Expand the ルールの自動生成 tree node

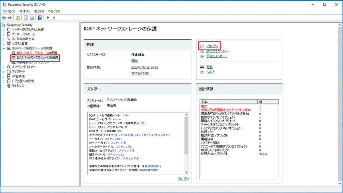tap(3, 39)
